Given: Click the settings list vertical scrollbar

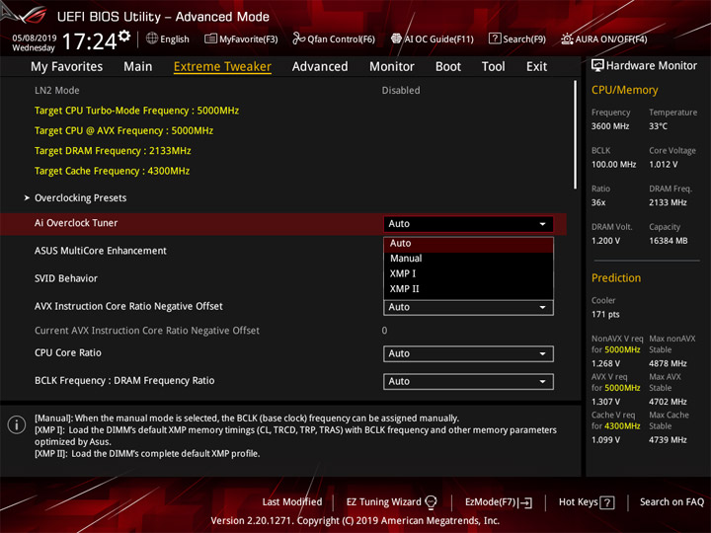Looking at the screenshot, I should click(x=575, y=135).
